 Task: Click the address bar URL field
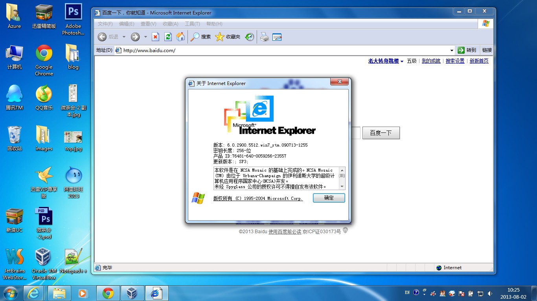(x=285, y=50)
